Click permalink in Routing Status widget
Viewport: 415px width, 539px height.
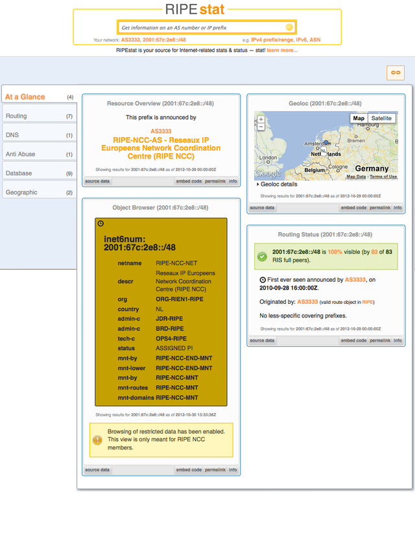tap(380, 340)
